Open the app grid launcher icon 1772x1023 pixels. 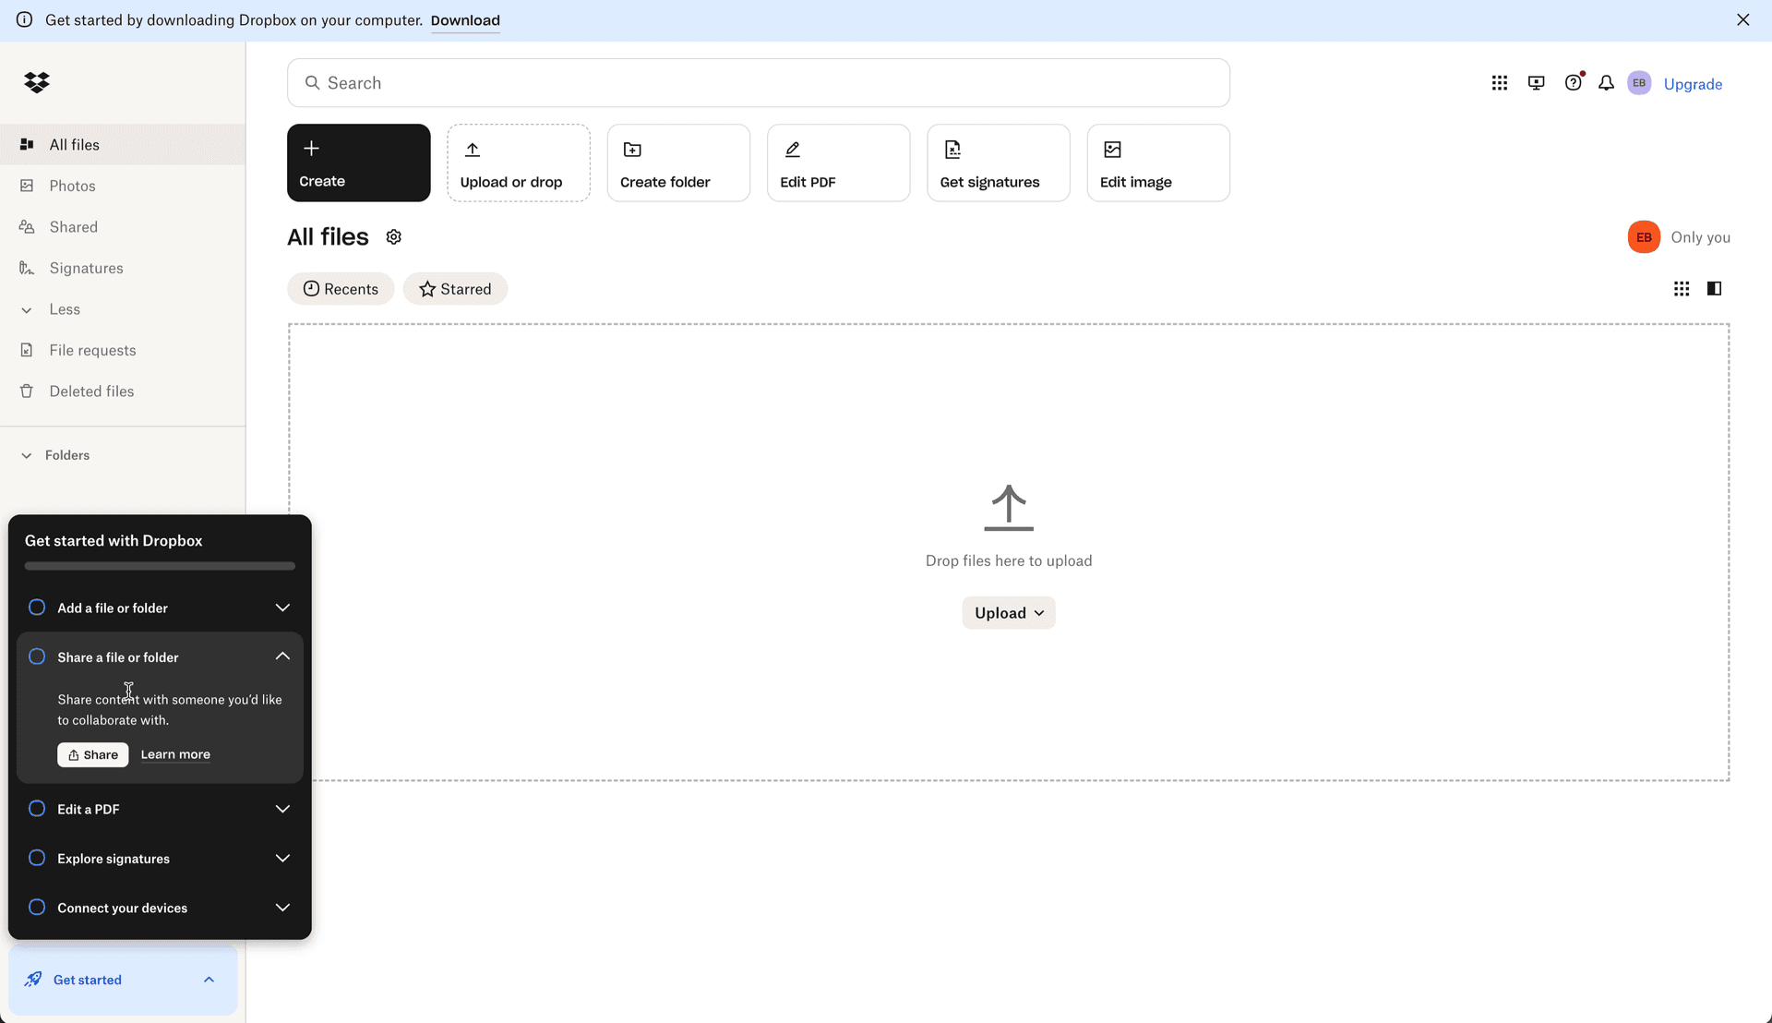pos(1499,83)
